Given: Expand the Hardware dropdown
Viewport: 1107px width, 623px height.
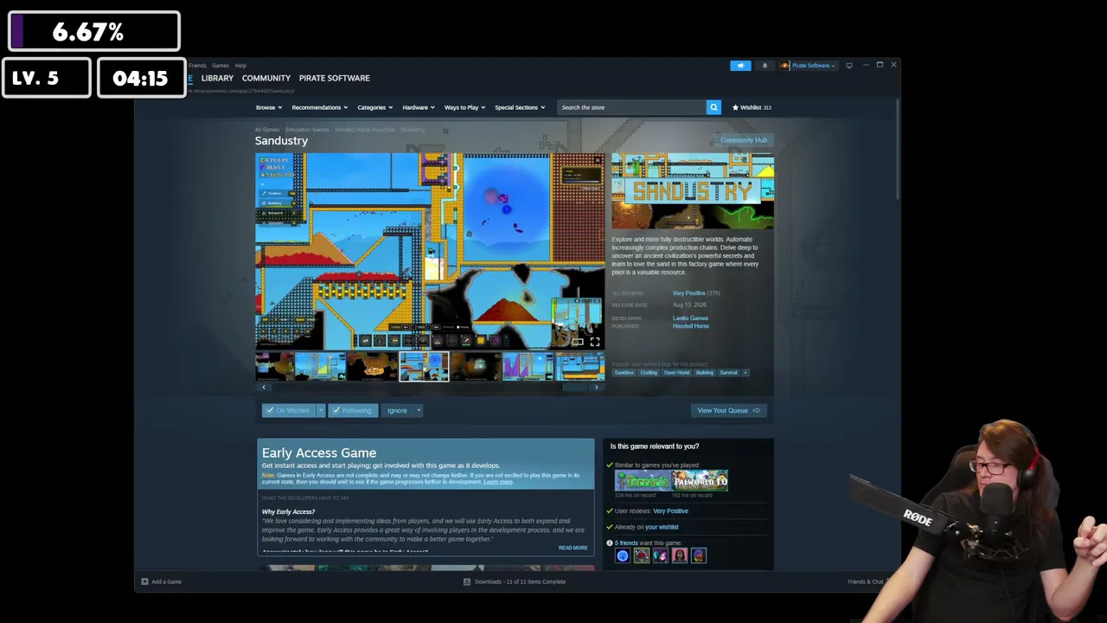Looking at the screenshot, I should (x=419, y=107).
